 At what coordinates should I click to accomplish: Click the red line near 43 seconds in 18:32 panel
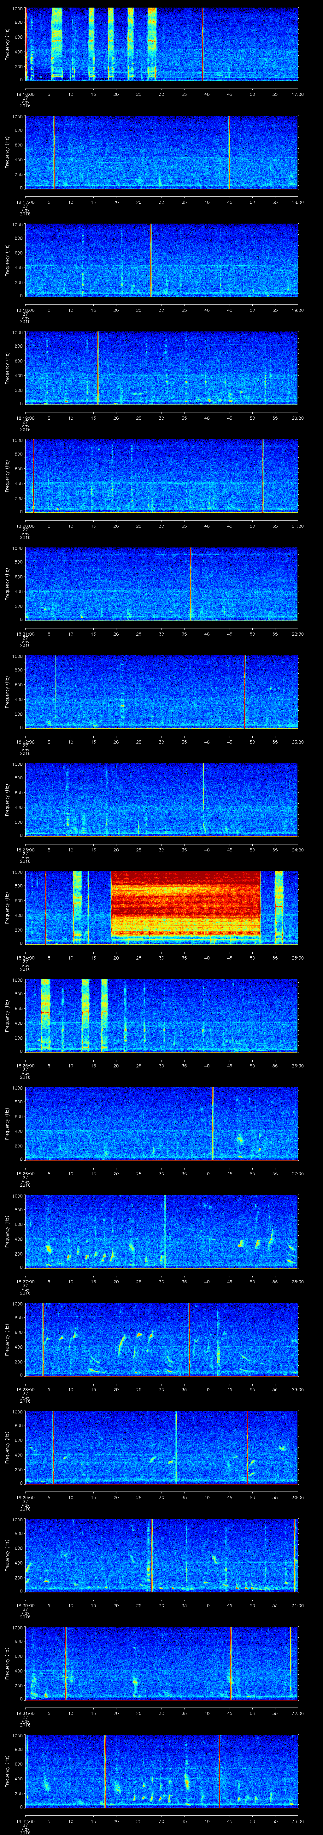(219, 1771)
